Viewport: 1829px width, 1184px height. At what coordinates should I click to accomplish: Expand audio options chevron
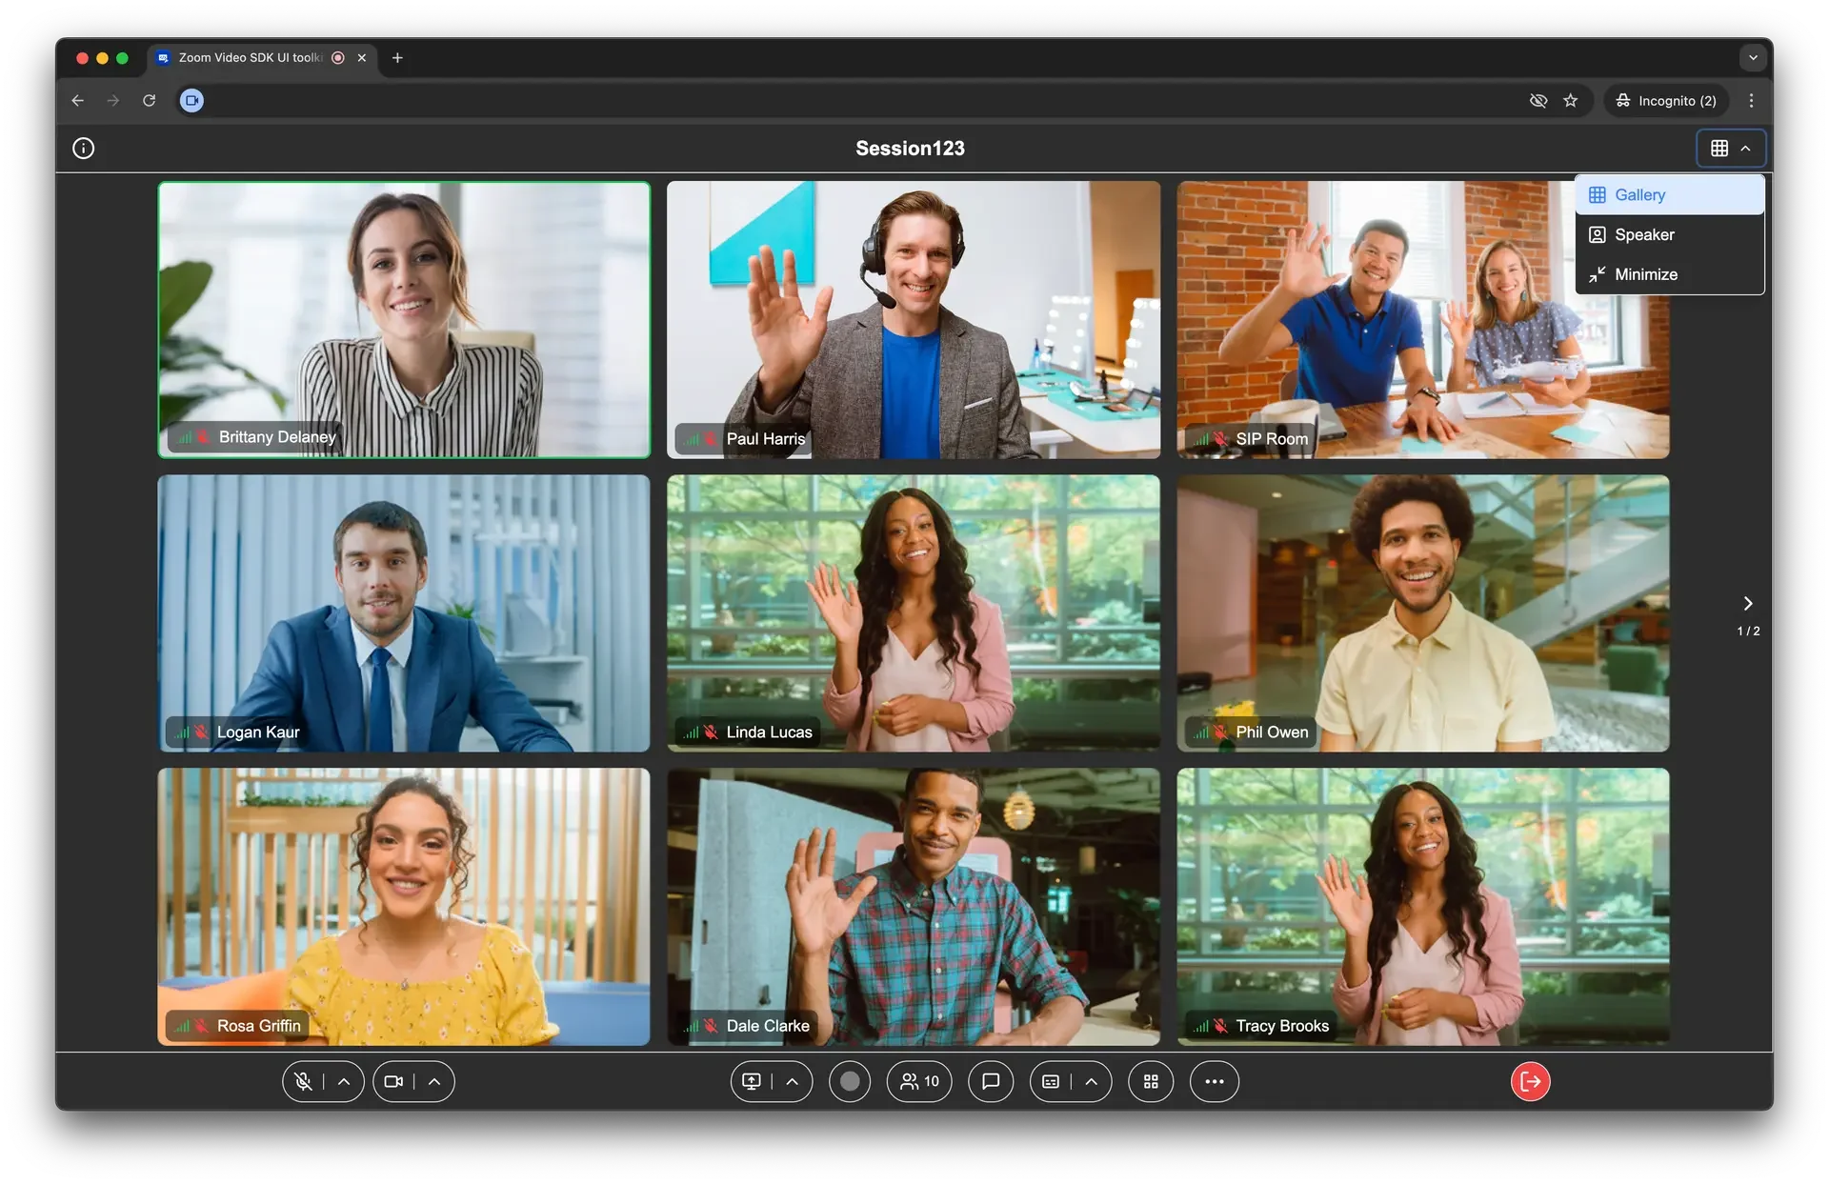[x=344, y=1081]
